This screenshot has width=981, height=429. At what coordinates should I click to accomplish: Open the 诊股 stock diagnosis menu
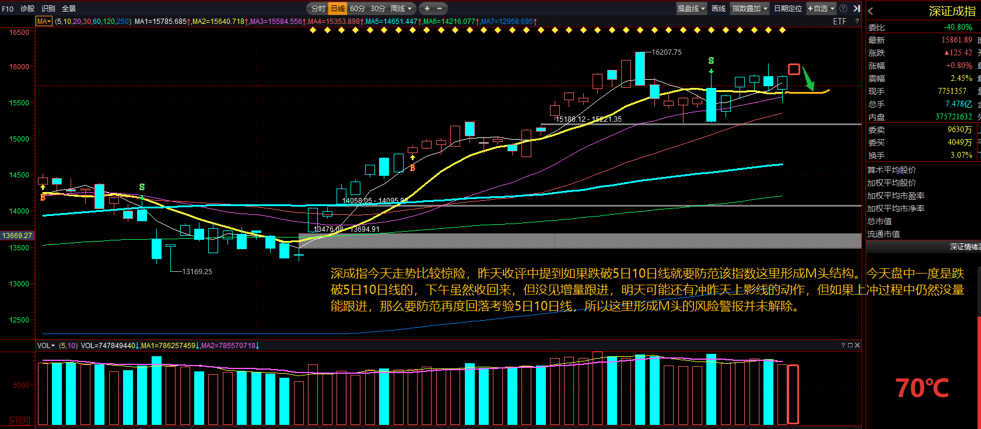click(27, 9)
